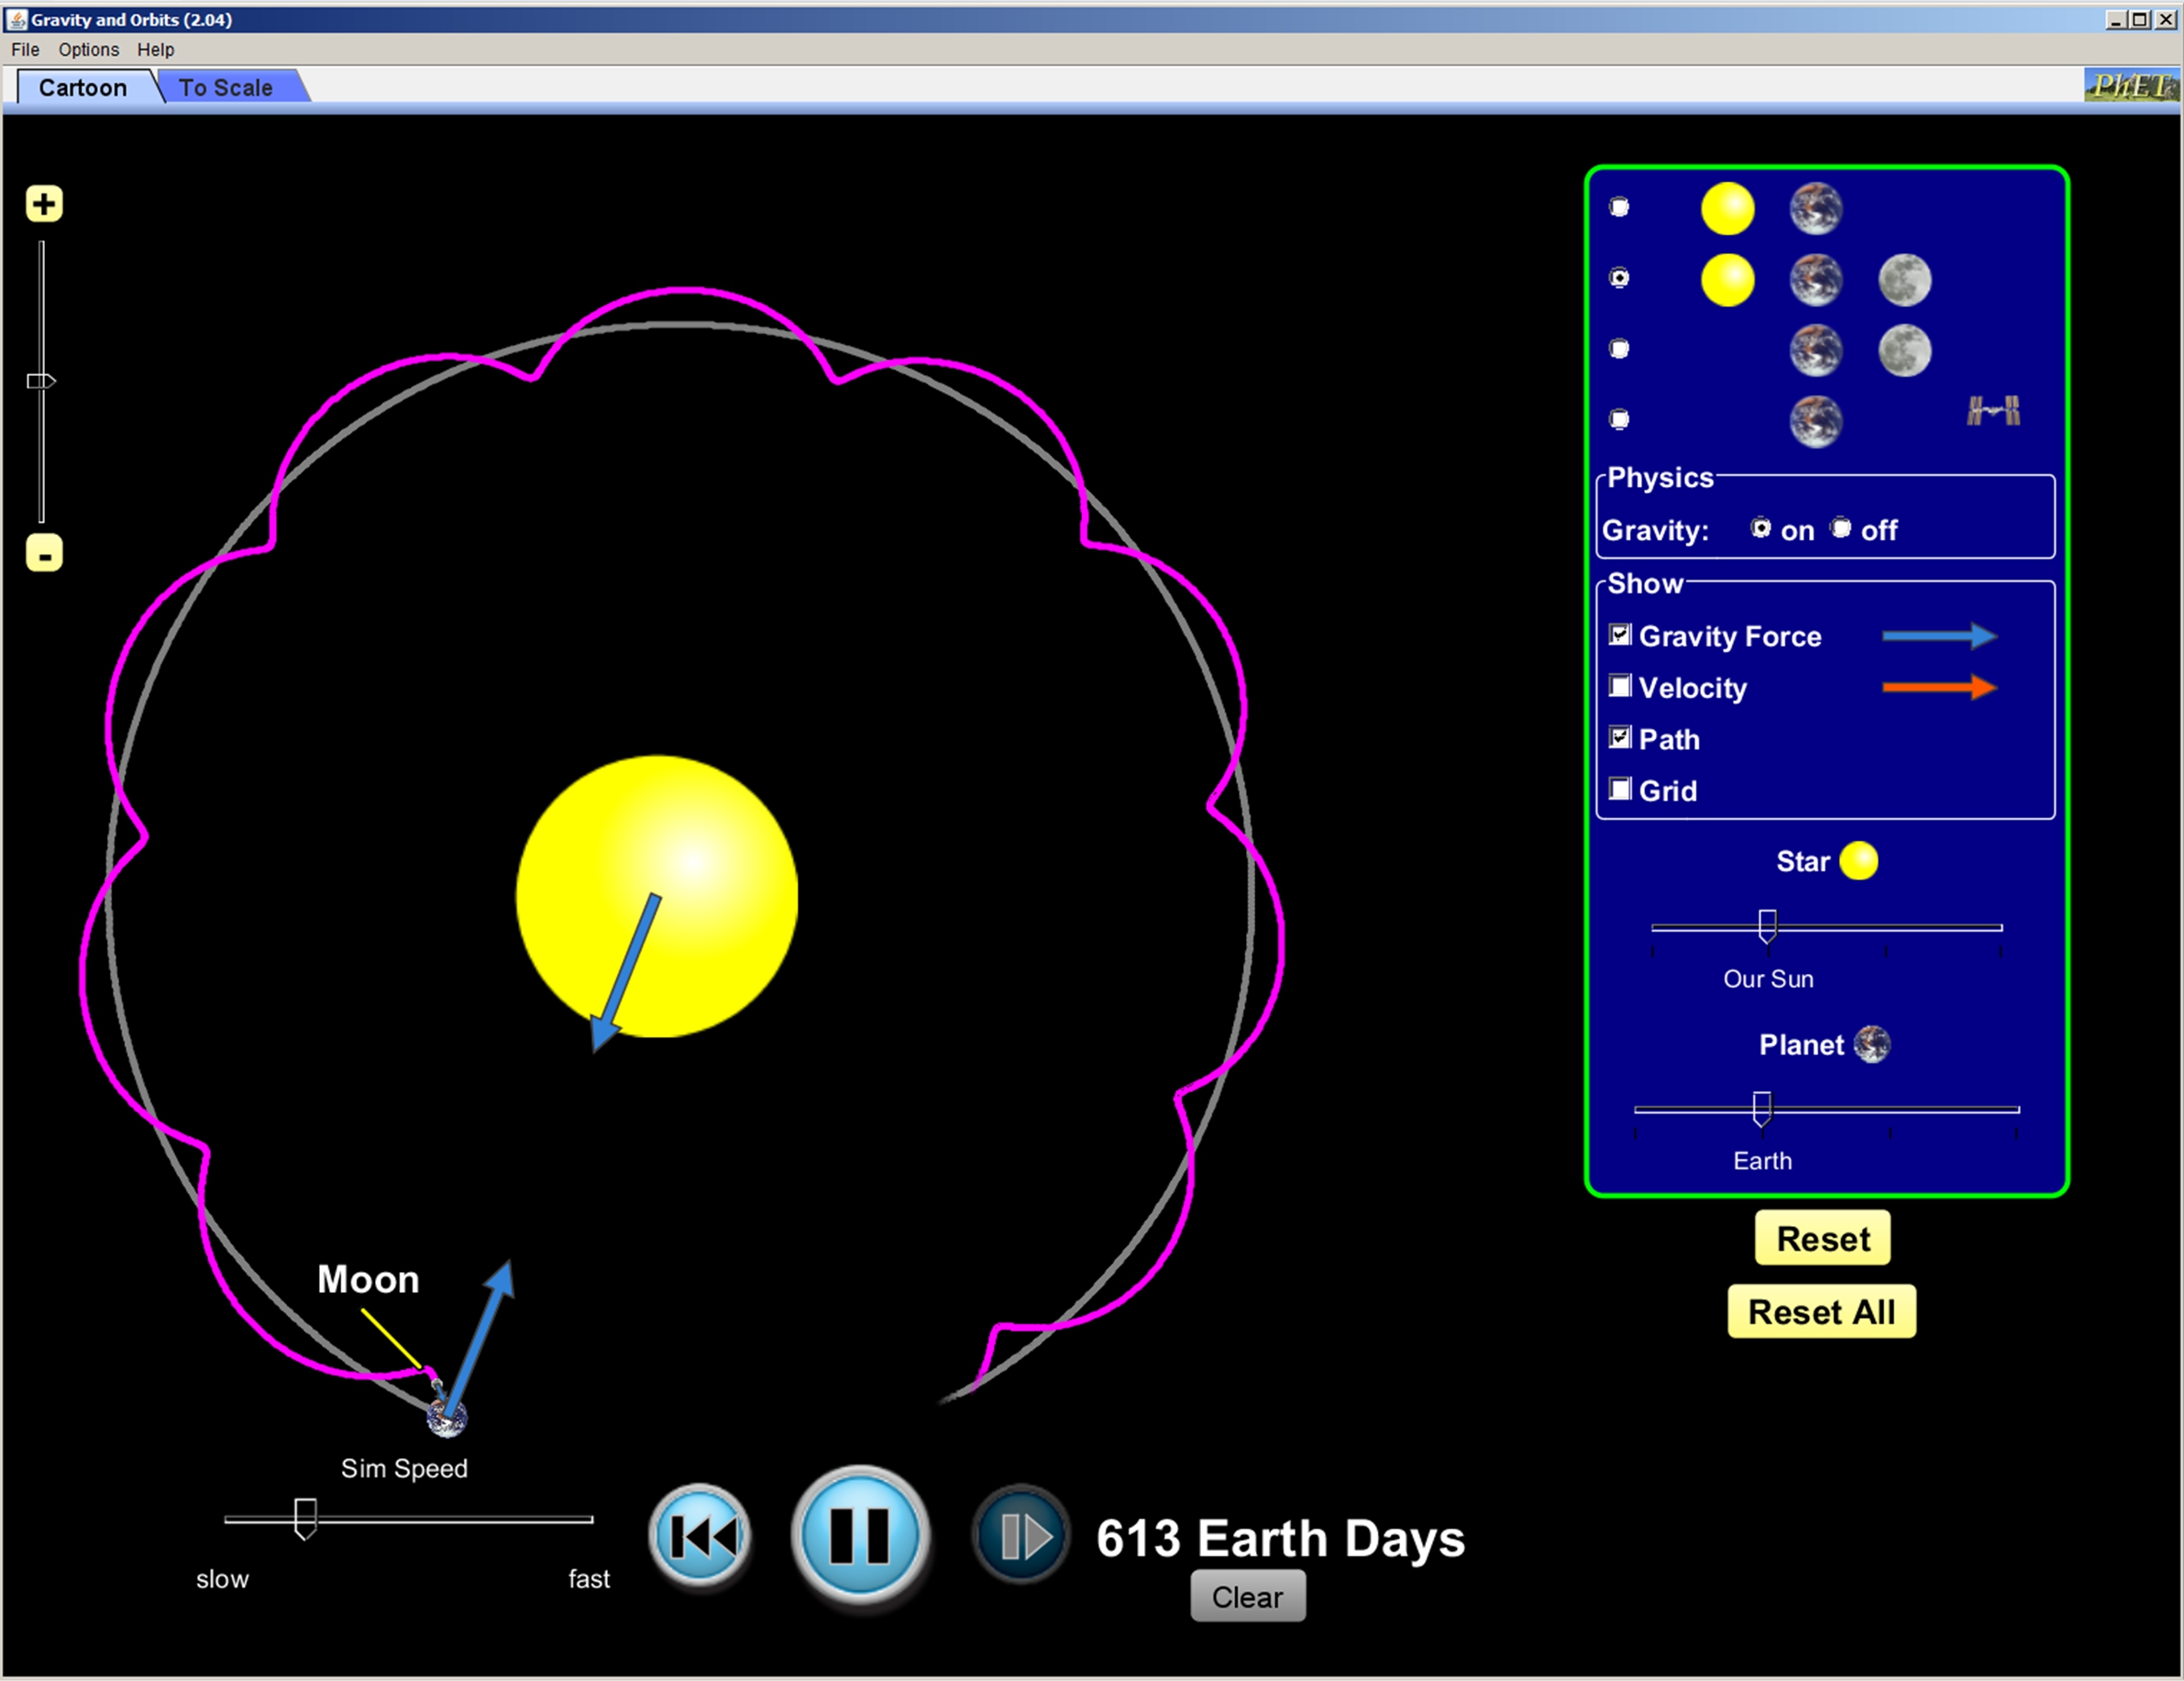Click the step forward button
This screenshot has width=2184, height=1681.
pos(1021,1535)
